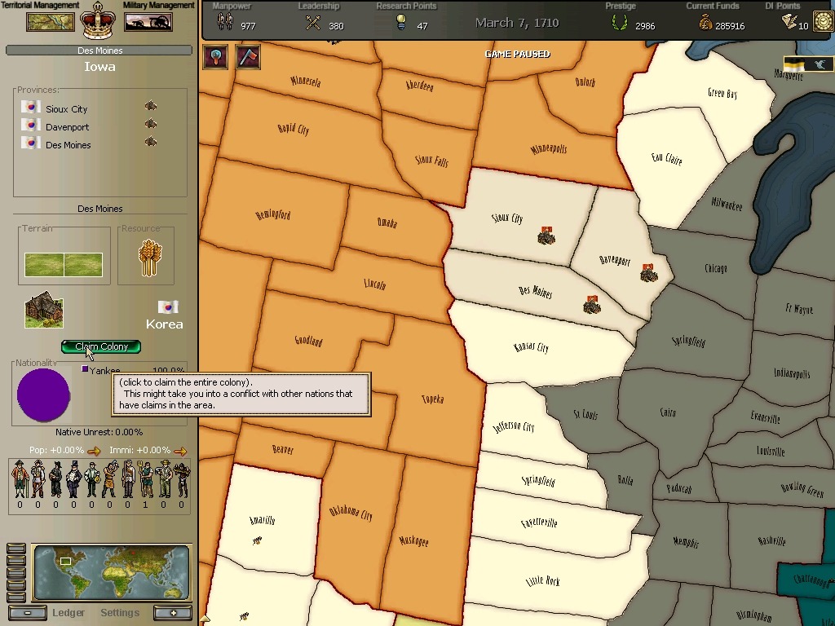Viewport: 835px width, 626px height.
Task: Click the farmhouse building icon
Action: pos(44,309)
